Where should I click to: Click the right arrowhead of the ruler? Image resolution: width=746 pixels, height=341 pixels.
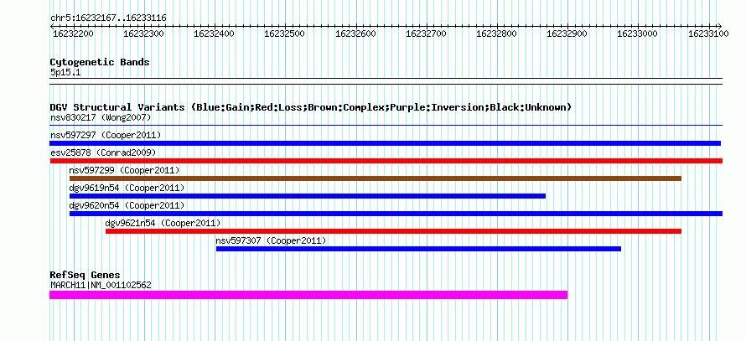[x=720, y=26]
